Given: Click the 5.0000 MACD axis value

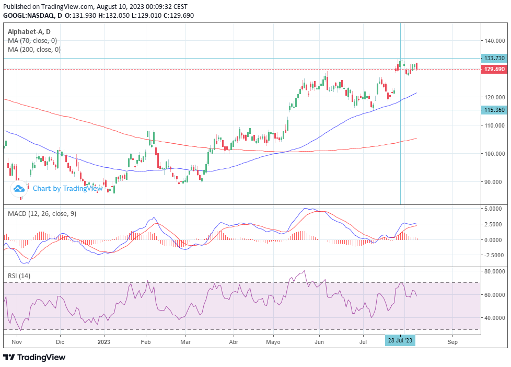Looking at the screenshot, I should 493,209.
